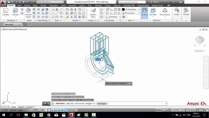Select the Erase tool in Modify panel
The width and height of the screenshot is (209, 118).
tap(68, 17)
